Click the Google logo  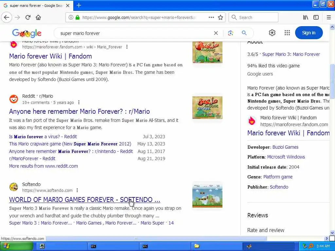(x=27, y=33)
